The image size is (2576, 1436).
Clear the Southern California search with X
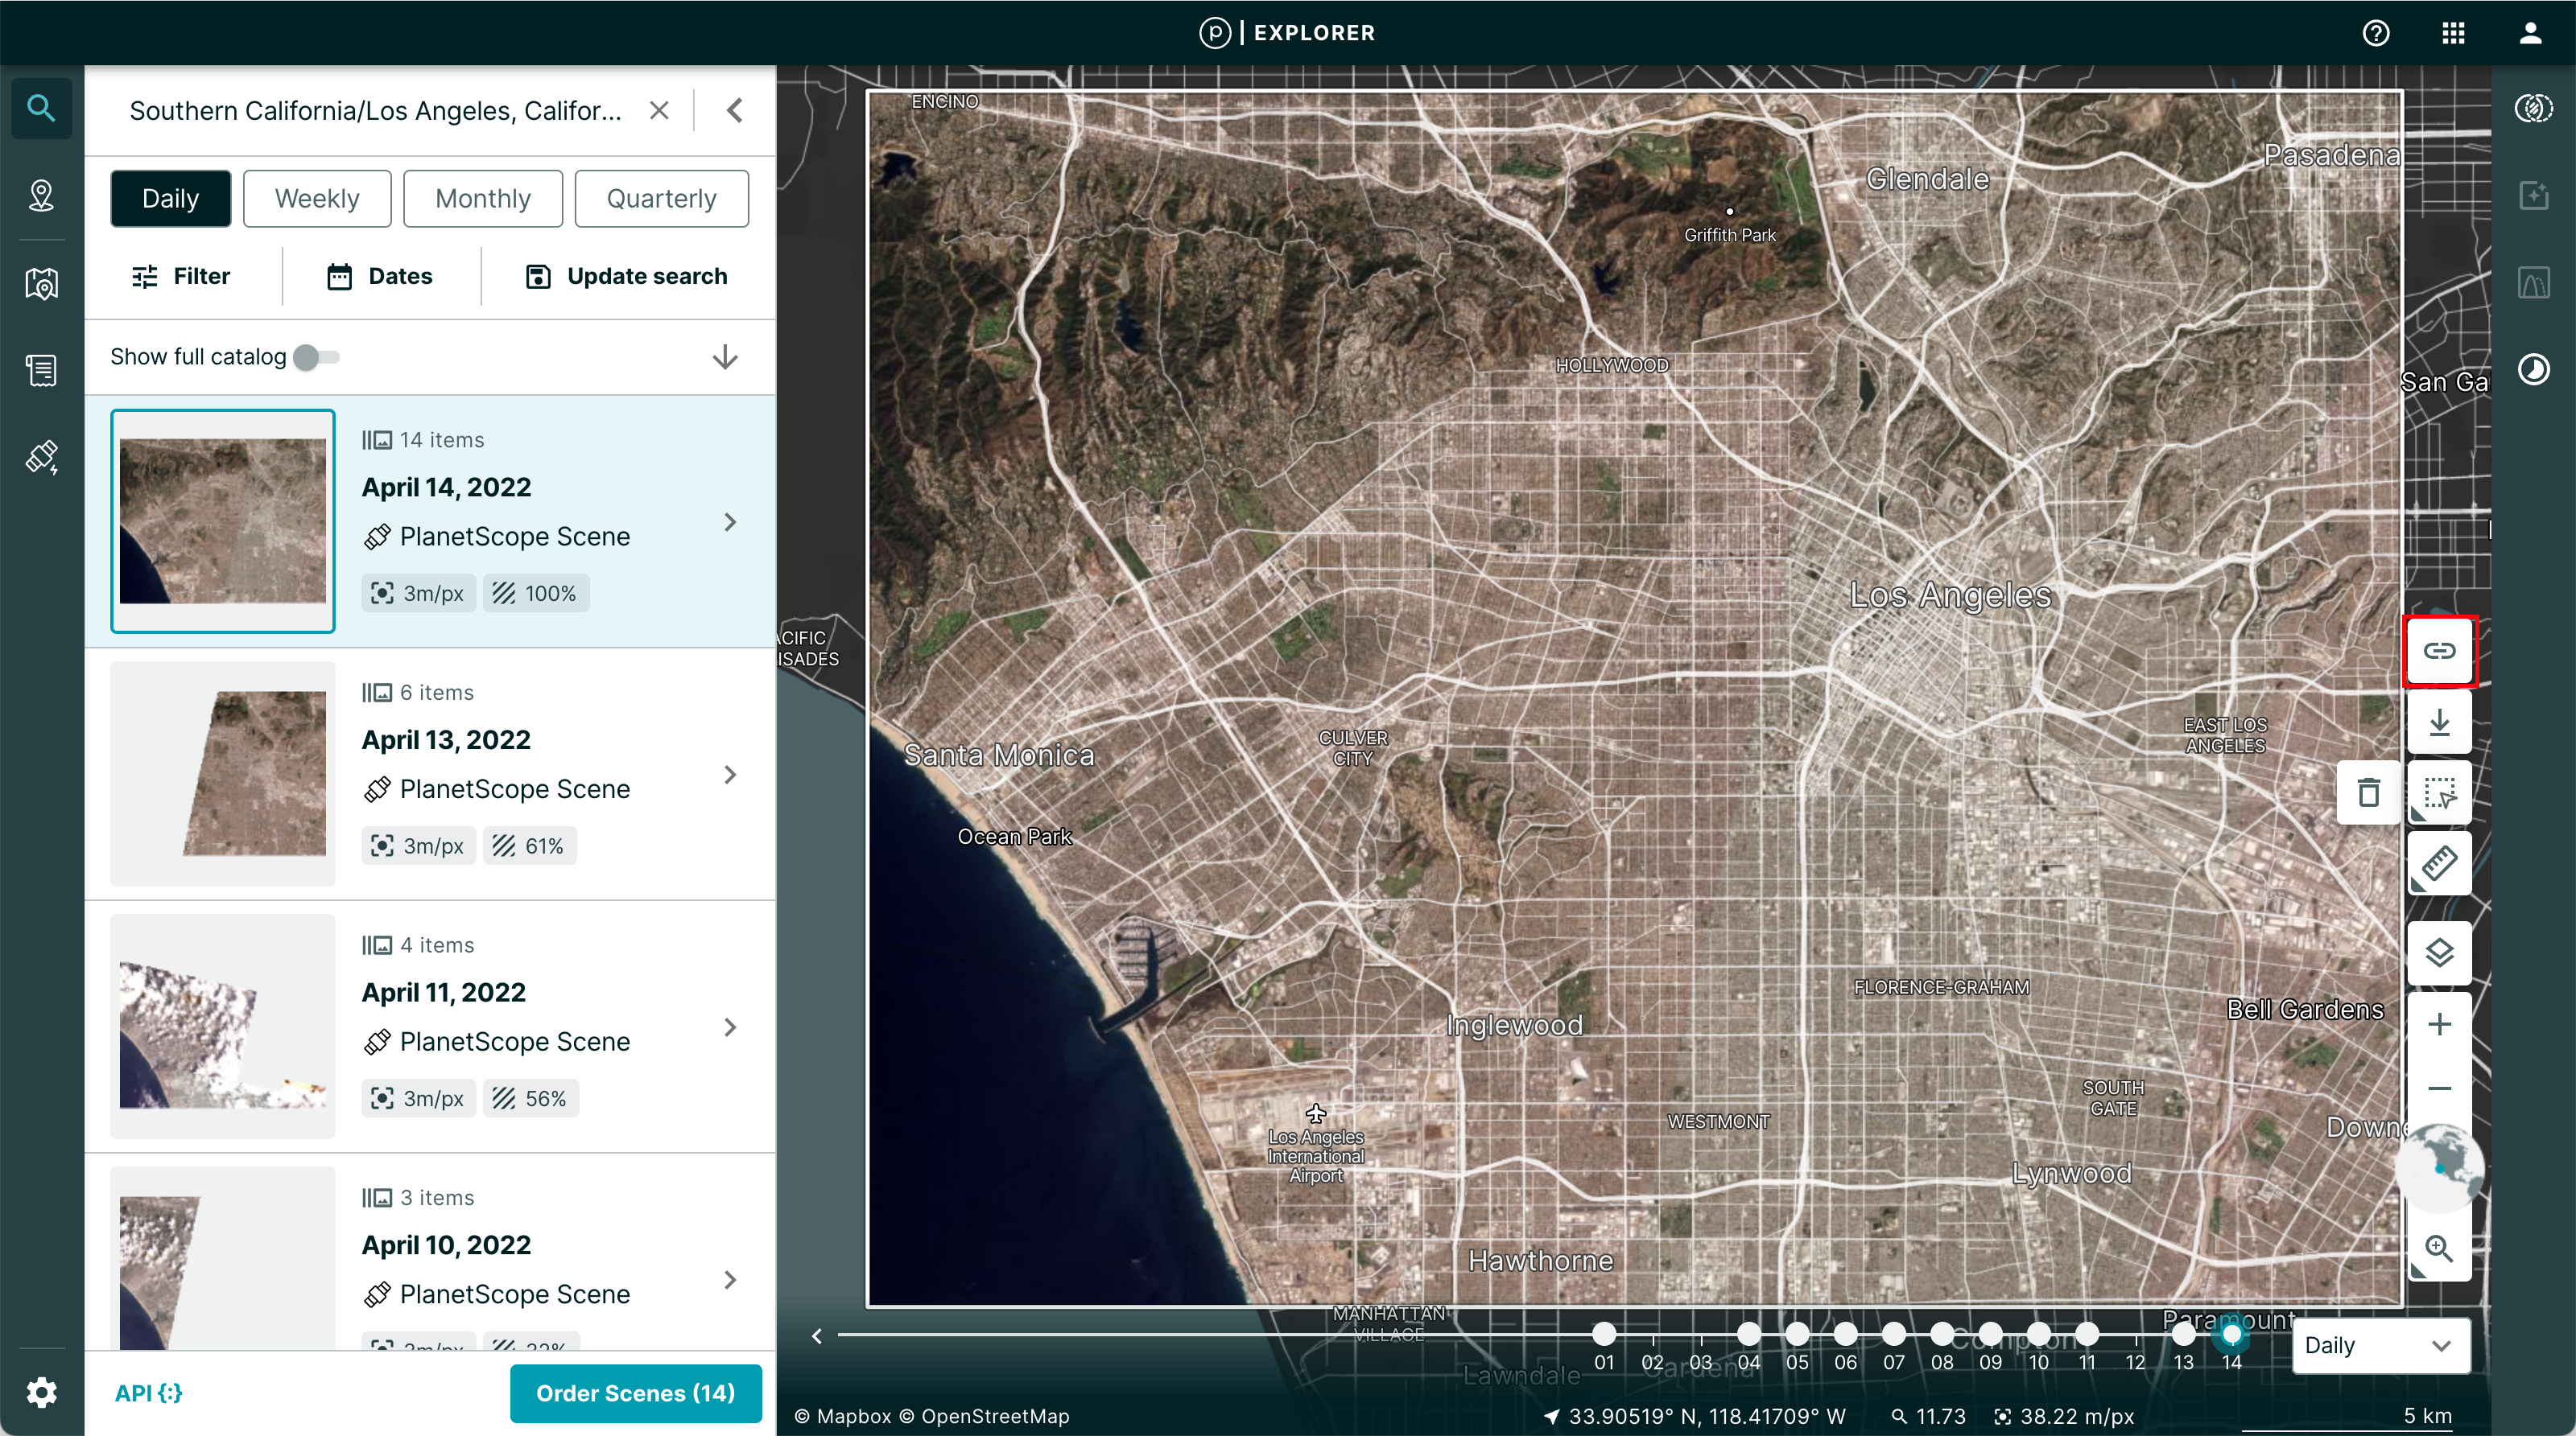tap(659, 110)
